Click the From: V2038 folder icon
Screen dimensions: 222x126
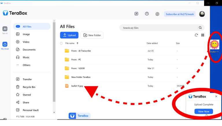click(x=67, y=68)
